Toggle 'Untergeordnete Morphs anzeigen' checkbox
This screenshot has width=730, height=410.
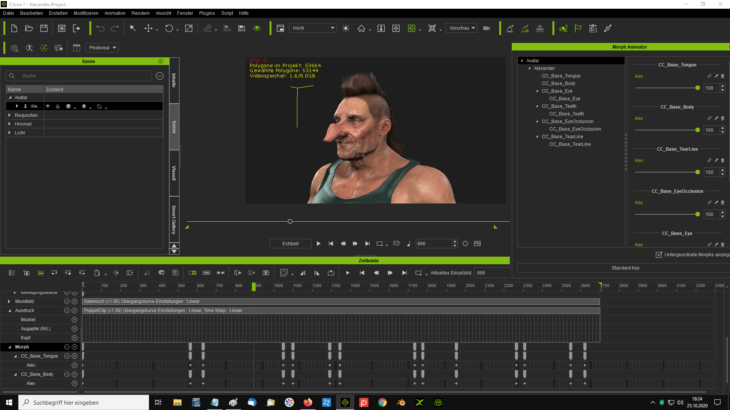coord(659,255)
